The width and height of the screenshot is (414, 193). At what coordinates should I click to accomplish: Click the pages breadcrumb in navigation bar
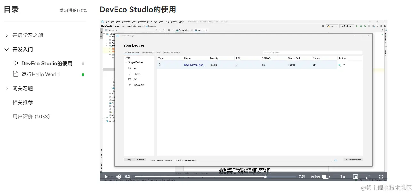click(141, 26)
